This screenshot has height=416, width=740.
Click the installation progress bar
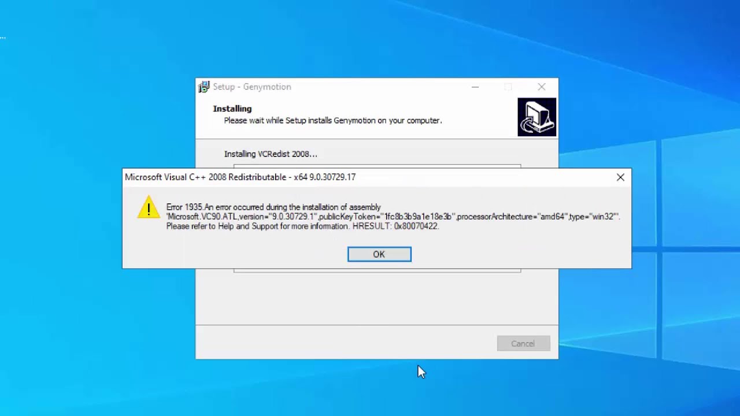click(377, 166)
